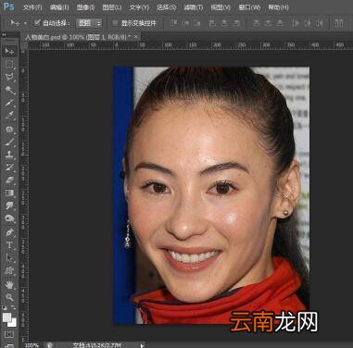The width and height of the screenshot is (353, 348).
Task: Click the Auto-Align Layers icon
Action: click(339, 23)
